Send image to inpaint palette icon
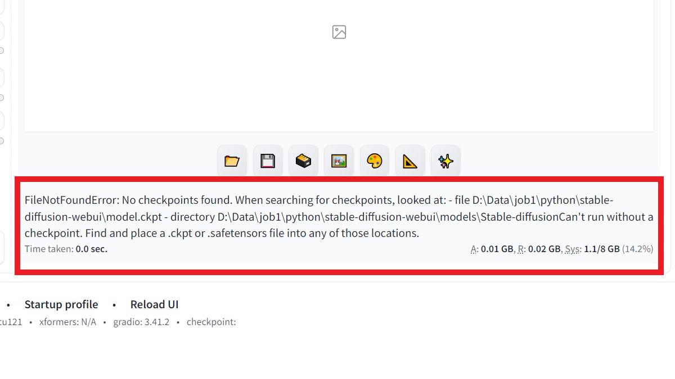The width and height of the screenshot is (675, 379). coord(375,161)
